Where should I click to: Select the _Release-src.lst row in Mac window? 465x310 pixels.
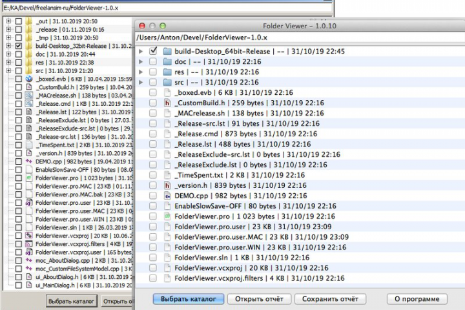300,123
